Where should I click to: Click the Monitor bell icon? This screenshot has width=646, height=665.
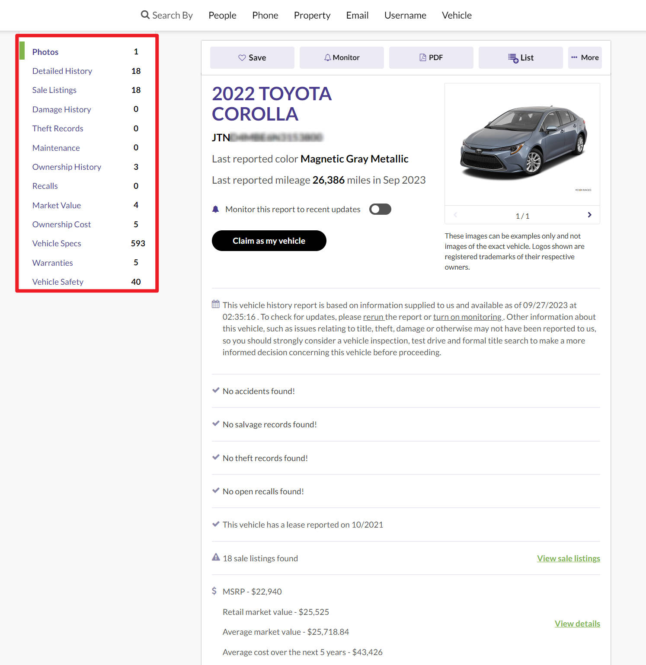tap(328, 57)
